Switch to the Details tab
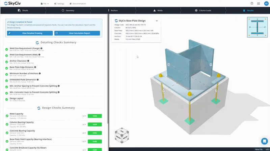 23,10
